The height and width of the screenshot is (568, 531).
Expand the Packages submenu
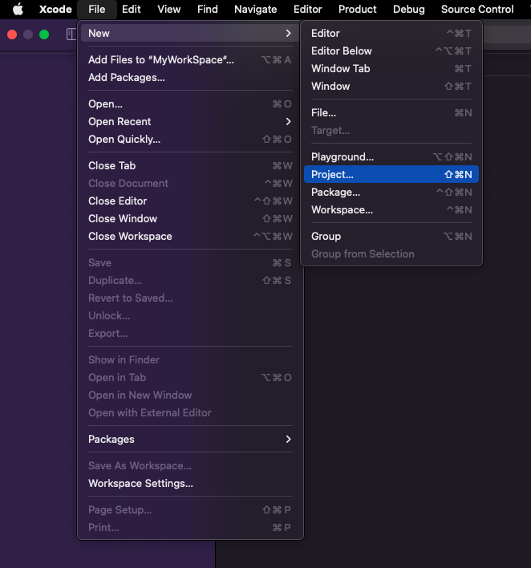(190, 440)
